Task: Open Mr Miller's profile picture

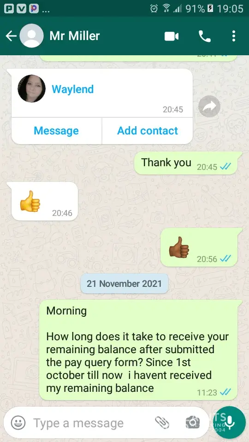Action: coord(32,36)
